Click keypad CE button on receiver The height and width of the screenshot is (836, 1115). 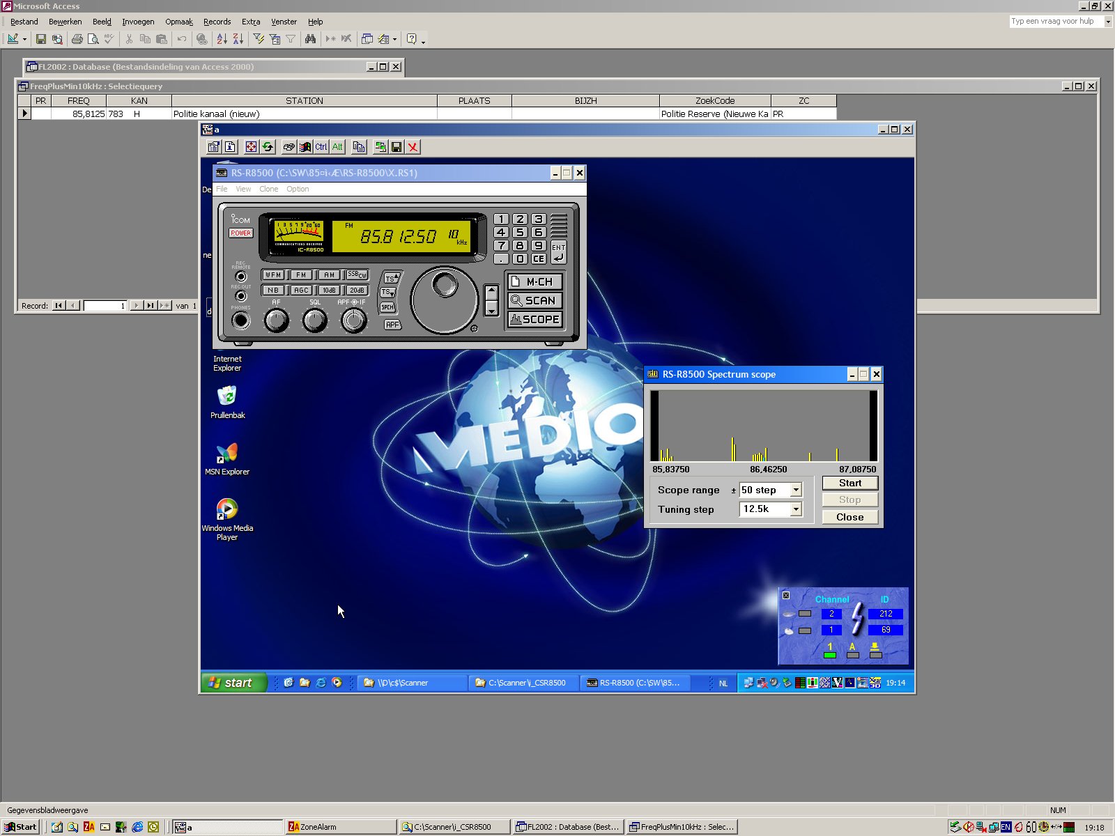[x=539, y=259]
